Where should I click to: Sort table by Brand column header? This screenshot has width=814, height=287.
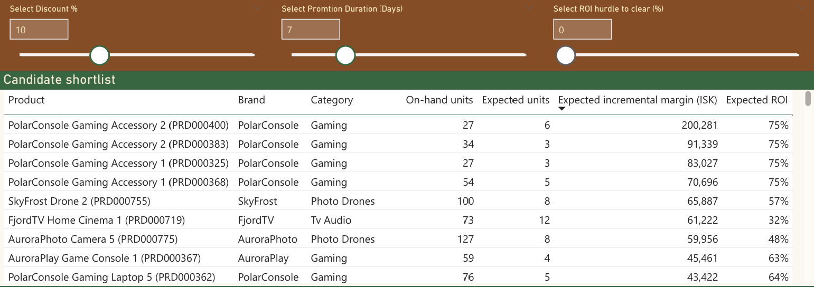(x=251, y=100)
